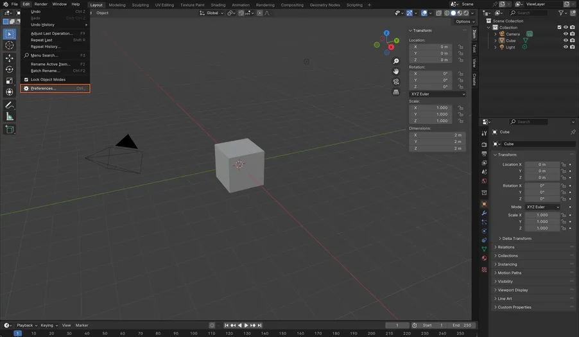Open the Scene properties tab icon
579x337 pixels.
pos(484,172)
